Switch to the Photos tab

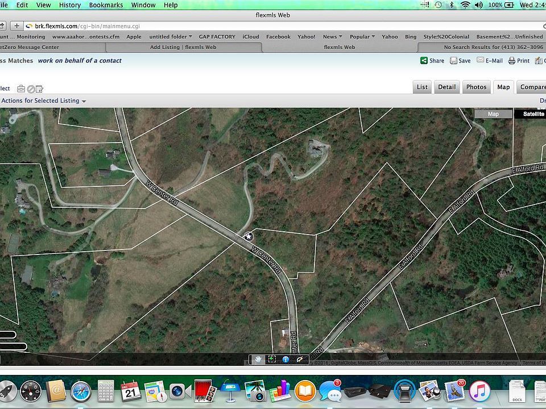coord(477,87)
